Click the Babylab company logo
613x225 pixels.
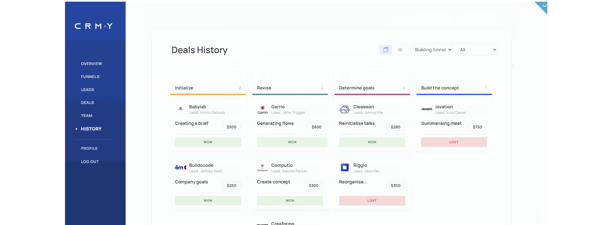[x=181, y=109]
